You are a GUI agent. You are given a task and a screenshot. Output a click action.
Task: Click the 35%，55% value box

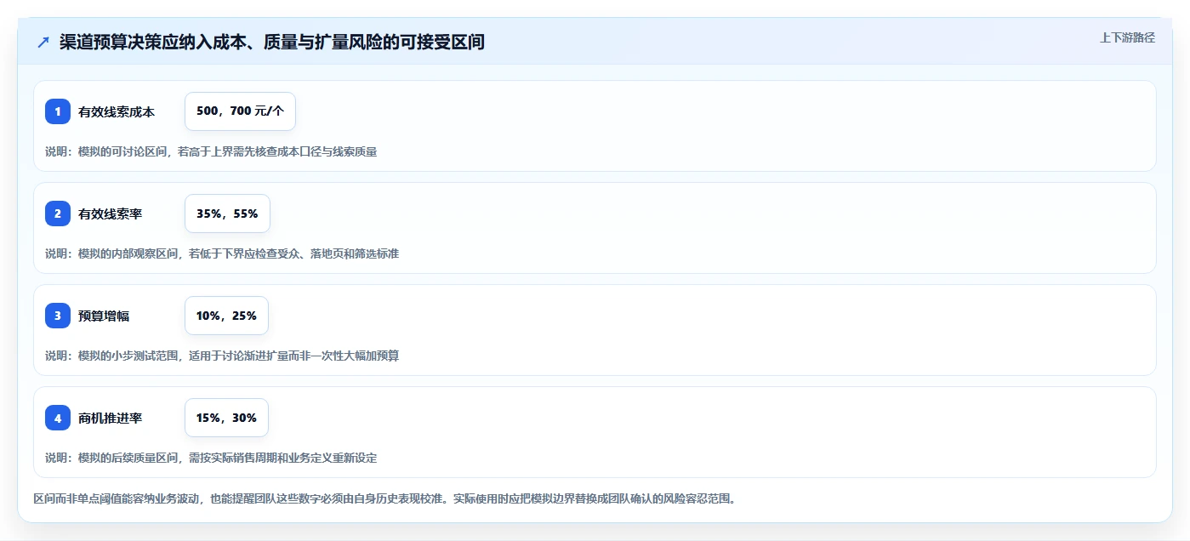click(x=227, y=214)
